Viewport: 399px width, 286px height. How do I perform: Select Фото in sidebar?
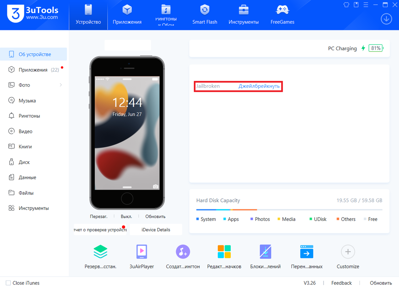coord(33,85)
